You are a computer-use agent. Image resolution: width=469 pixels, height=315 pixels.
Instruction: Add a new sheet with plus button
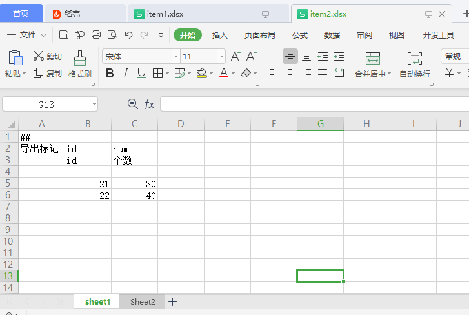[x=172, y=301]
